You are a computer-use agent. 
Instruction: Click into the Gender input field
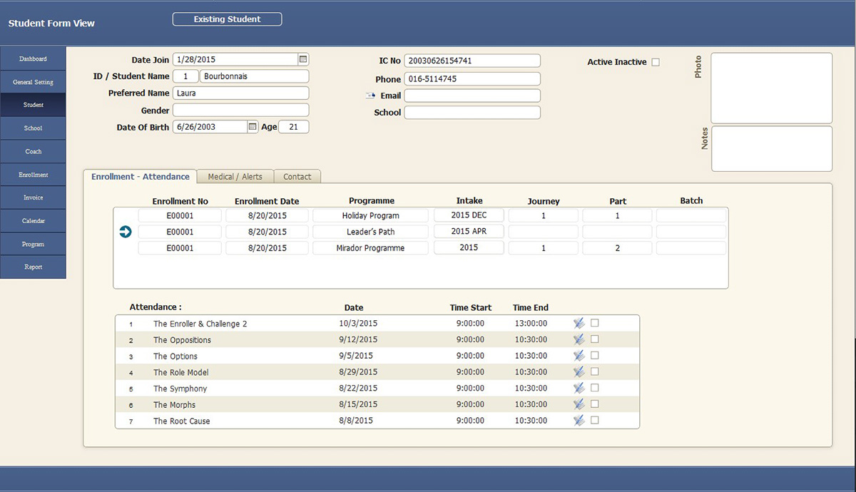pyautogui.click(x=240, y=111)
